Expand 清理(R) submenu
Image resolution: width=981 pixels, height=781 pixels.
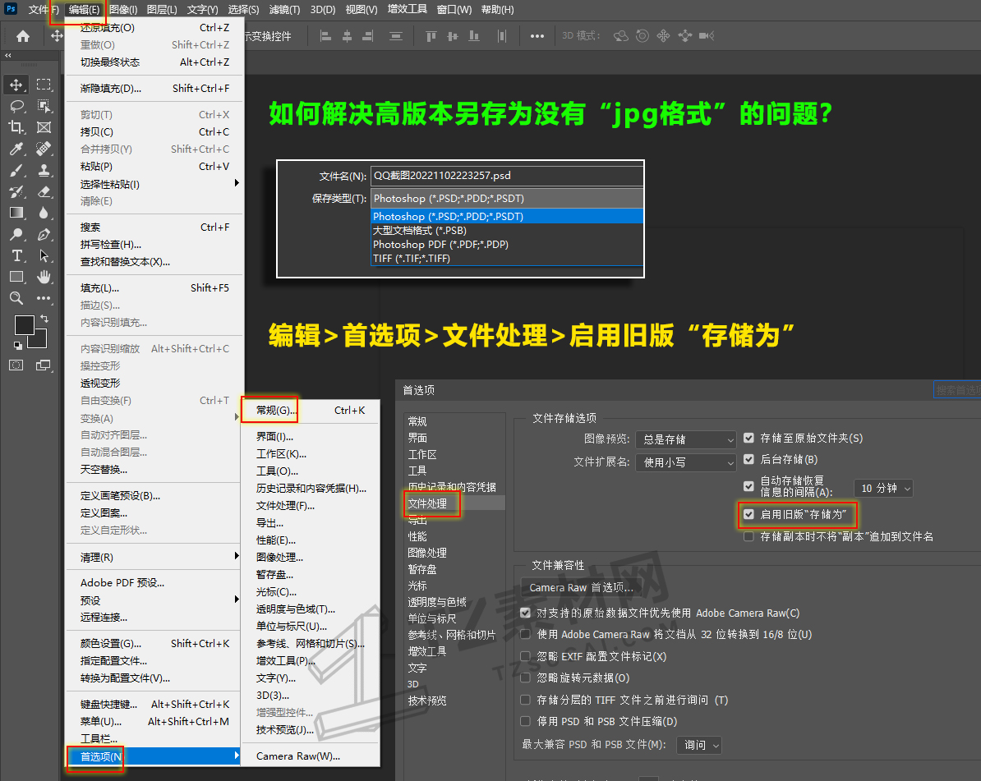click(x=154, y=557)
